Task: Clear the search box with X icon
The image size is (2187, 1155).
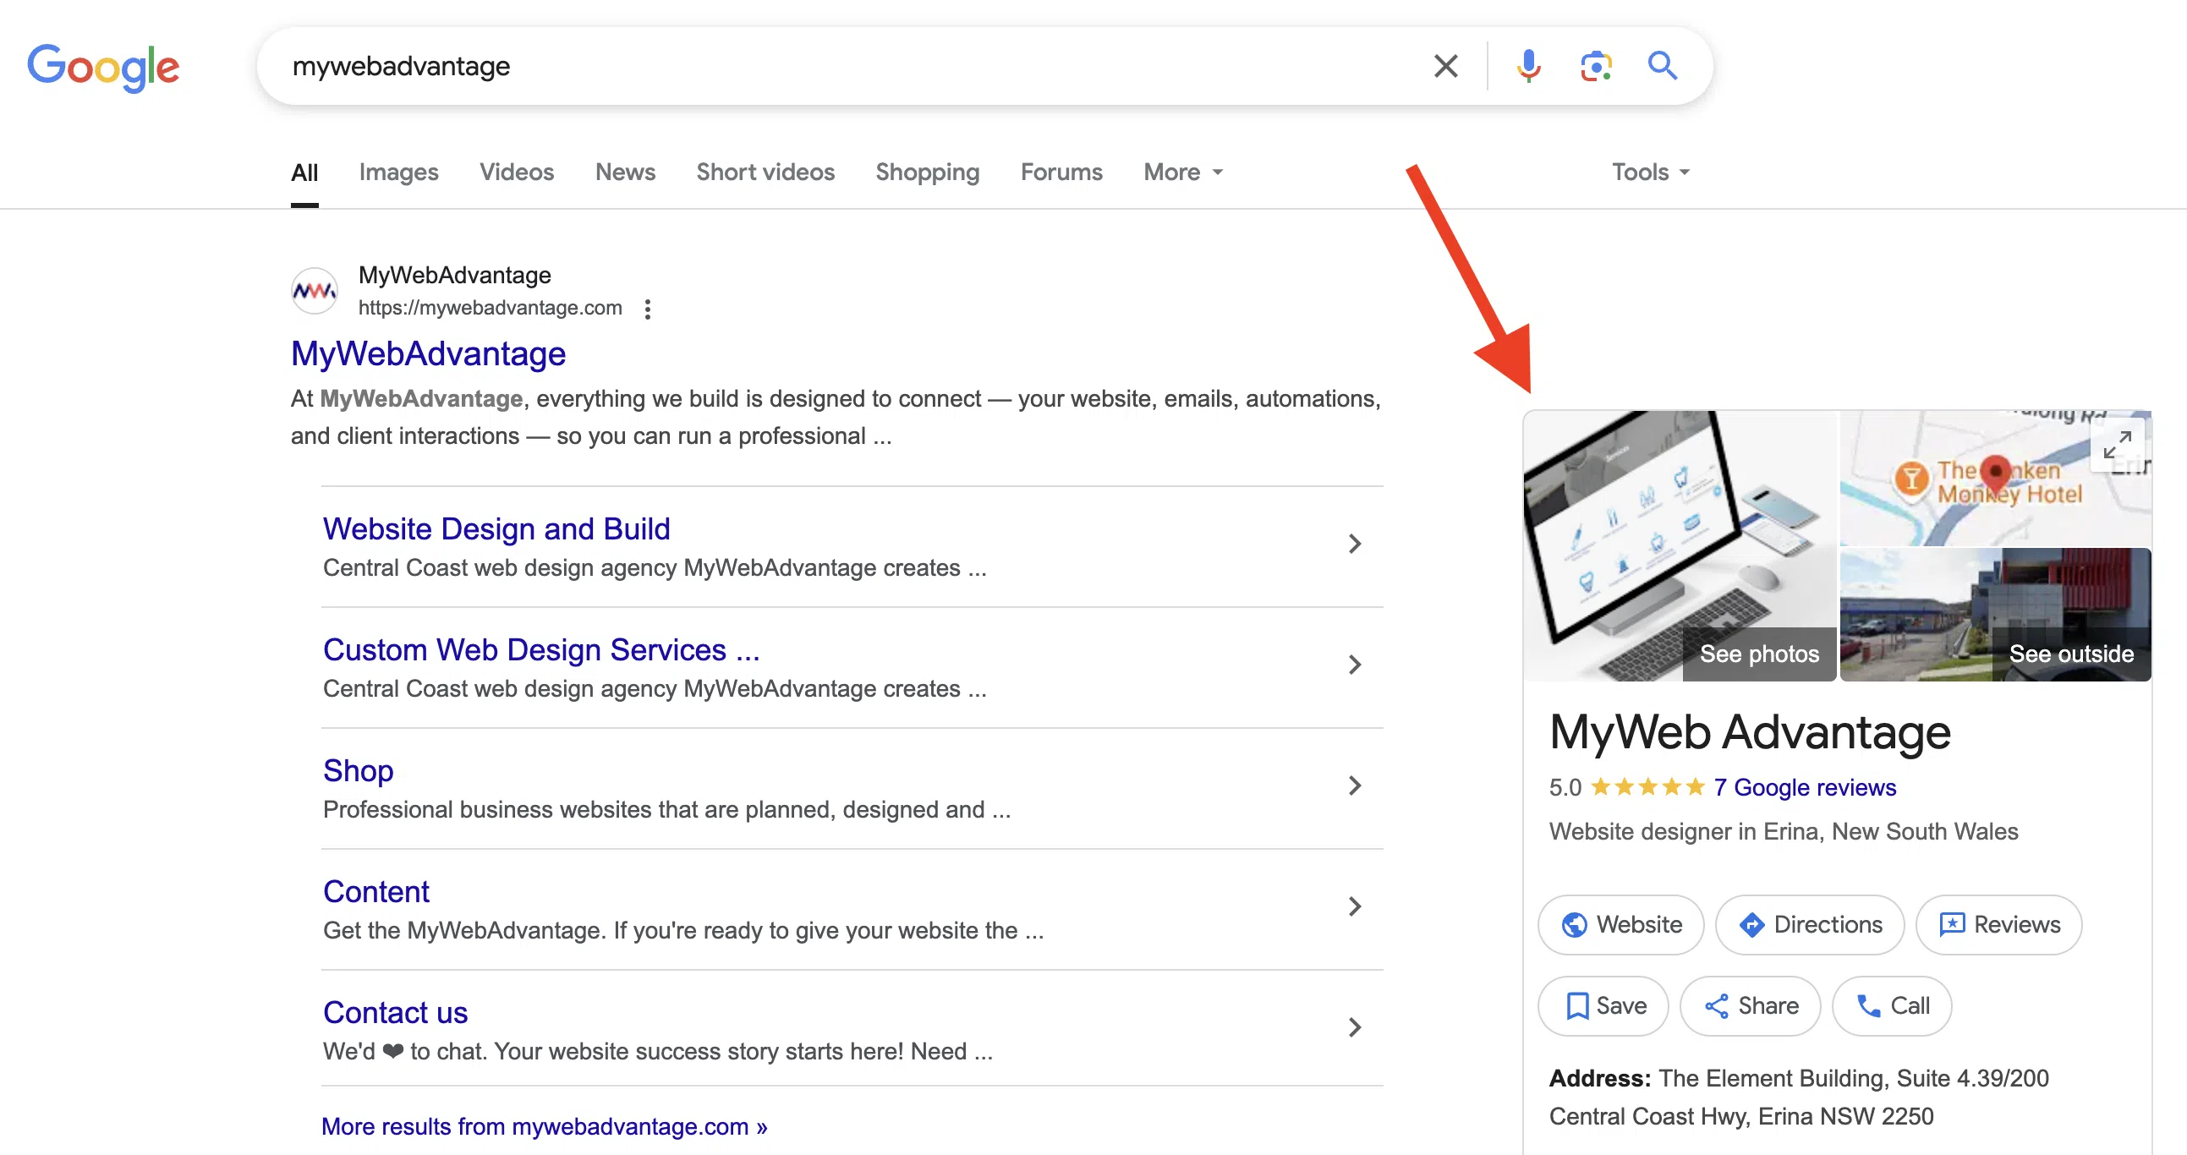Action: 1446,66
